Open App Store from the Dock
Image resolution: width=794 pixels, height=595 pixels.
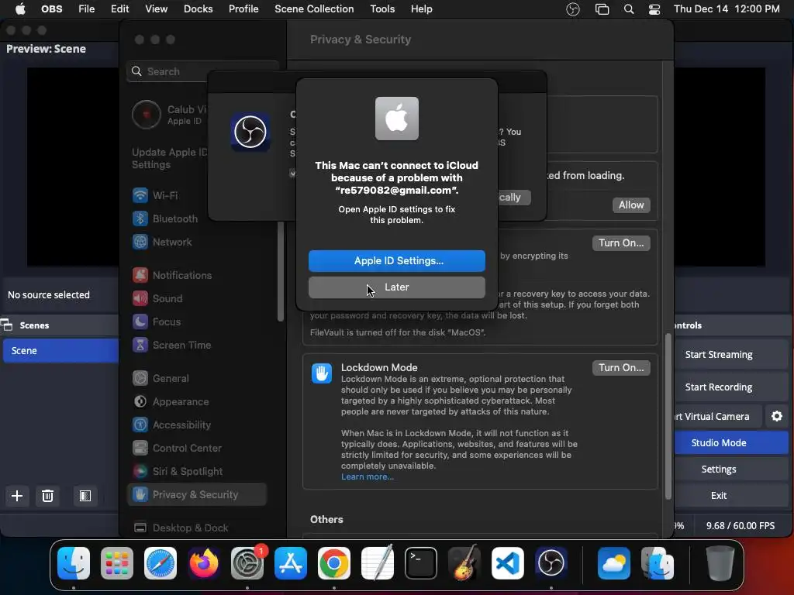(291, 563)
